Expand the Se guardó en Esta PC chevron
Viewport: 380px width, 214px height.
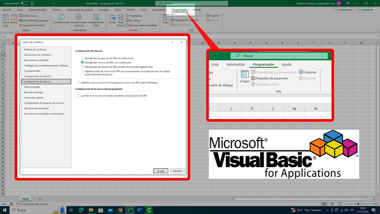click(124, 3)
